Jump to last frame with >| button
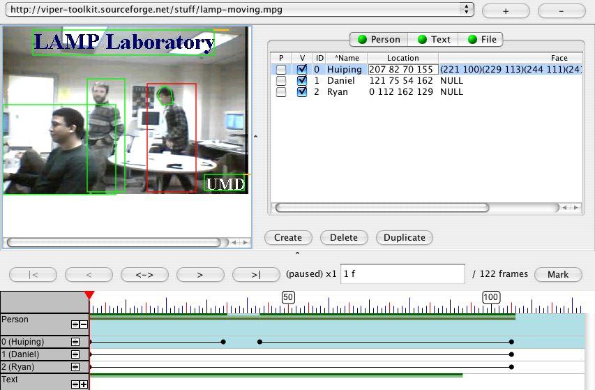Screen dimensions: 595x390 256,275
